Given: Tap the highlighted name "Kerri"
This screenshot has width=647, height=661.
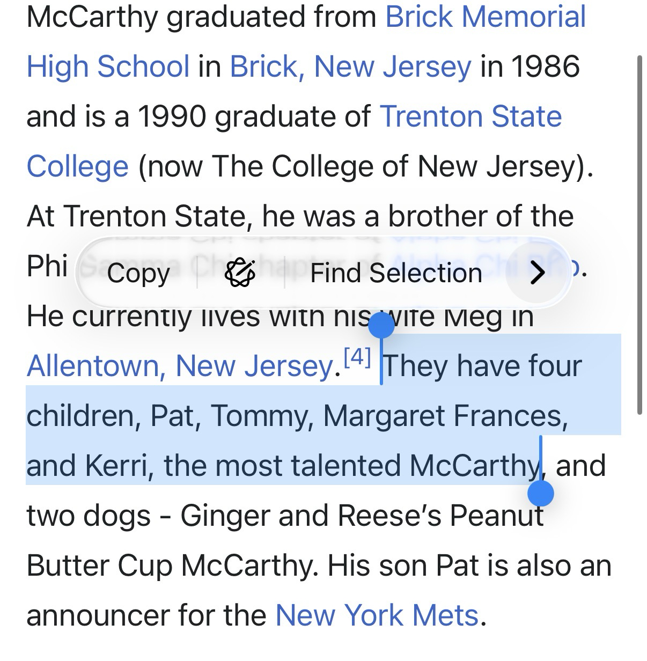Looking at the screenshot, I should [116, 466].
